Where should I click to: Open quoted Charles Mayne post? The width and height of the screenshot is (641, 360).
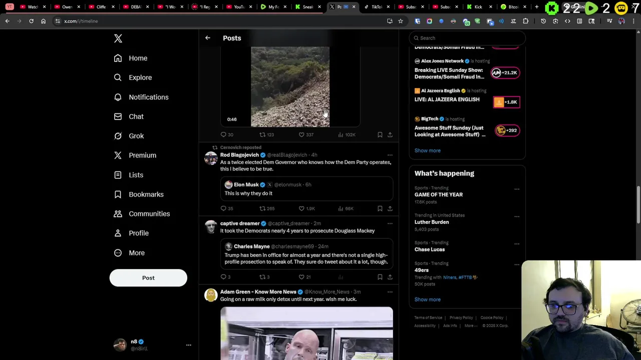[306, 254]
